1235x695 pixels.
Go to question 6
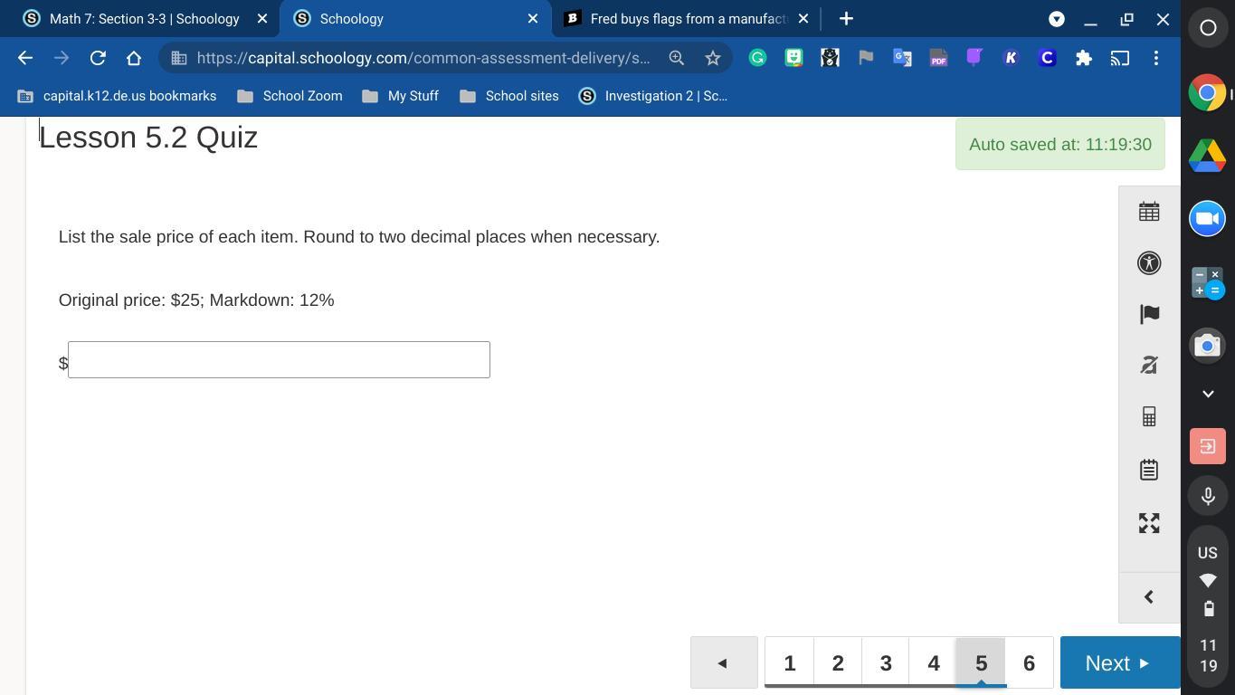[1029, 663]
